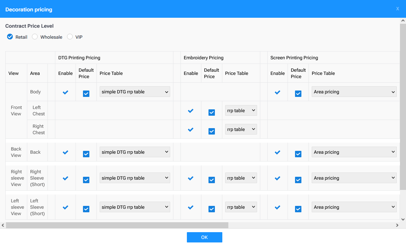Uncheck Default Price for Right Chest embroidery
The height and width of the screenshot is (246, 406).
click(x=211, y=131)
